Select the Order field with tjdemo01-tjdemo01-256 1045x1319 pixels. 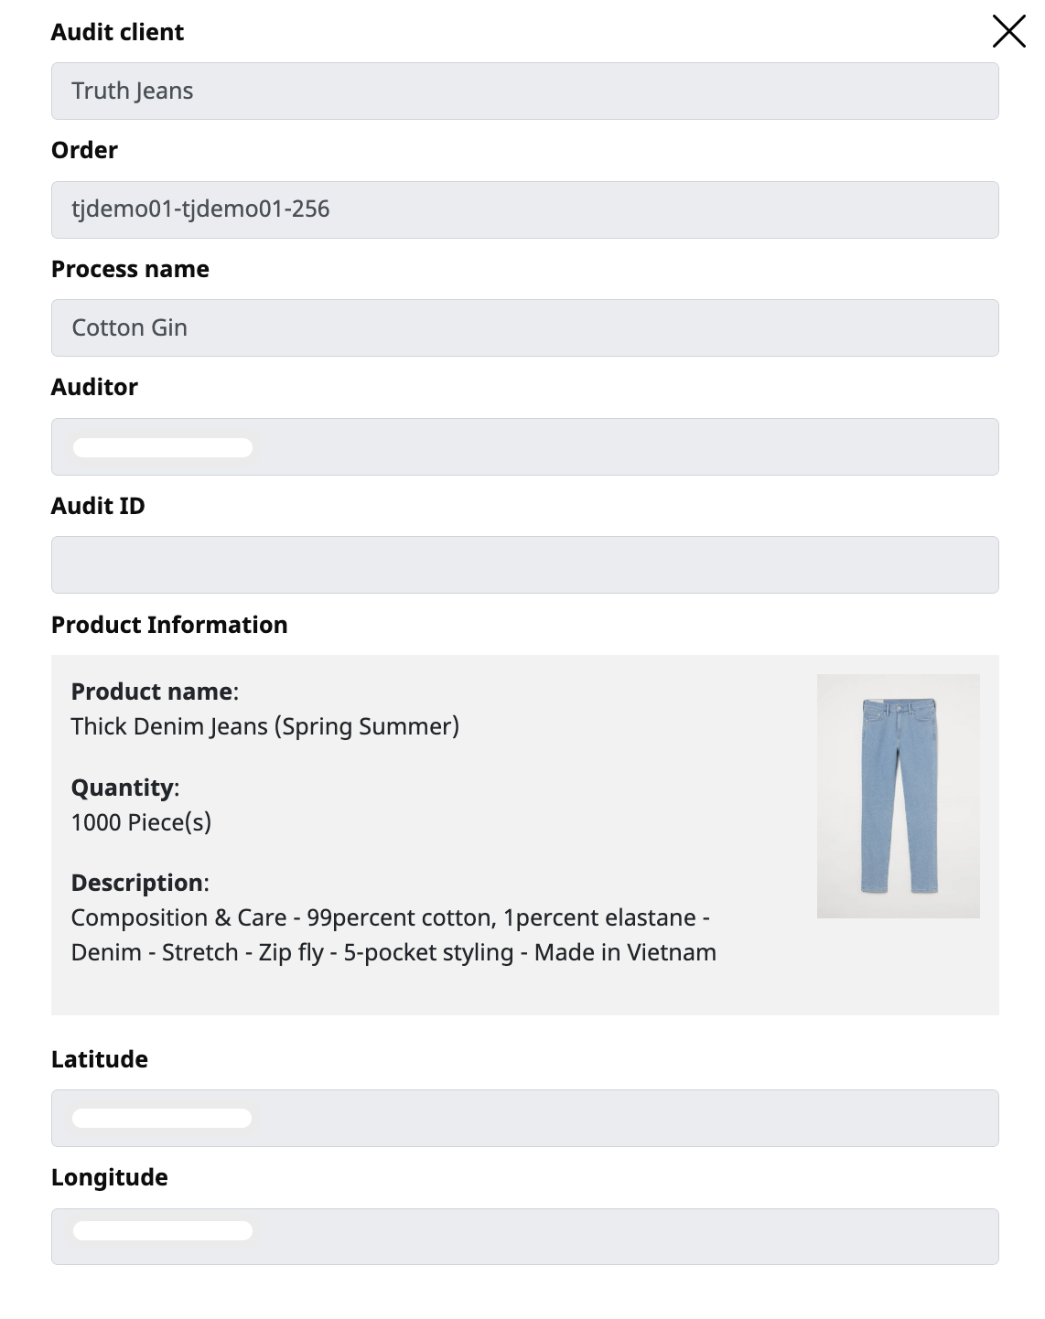click(524, 209)
